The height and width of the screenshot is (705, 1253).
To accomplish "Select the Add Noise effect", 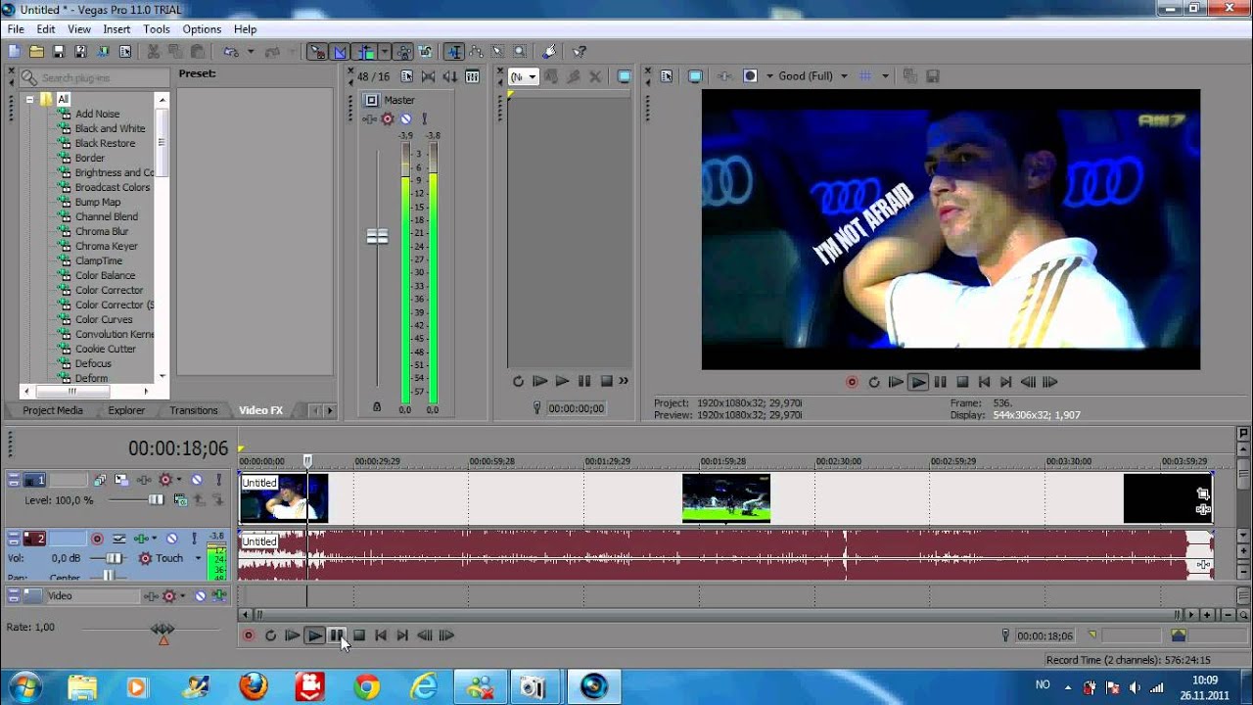I will (97, 114).
